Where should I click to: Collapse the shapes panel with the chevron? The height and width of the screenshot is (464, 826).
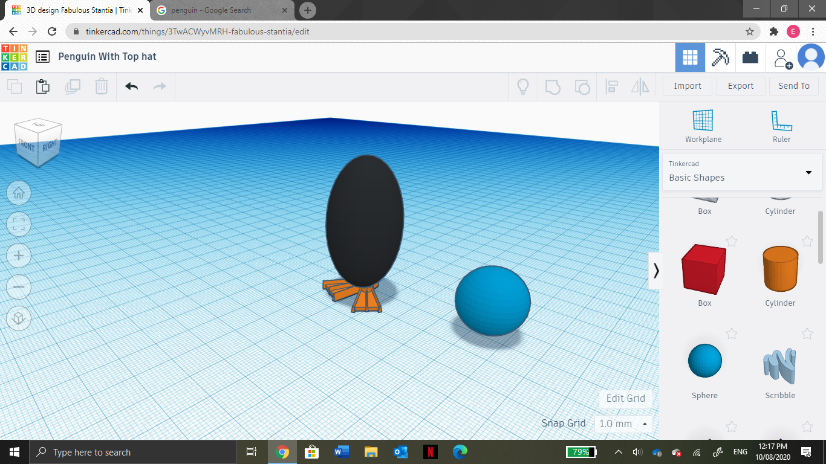[656, 271]
